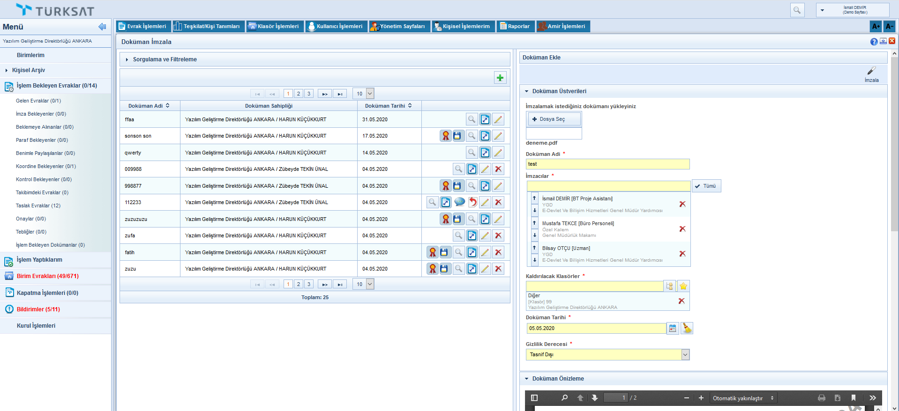The width and height of the screenshot is (899, 411).
Task: Click the save disk icon in fatih row
Action: point(444,252)
